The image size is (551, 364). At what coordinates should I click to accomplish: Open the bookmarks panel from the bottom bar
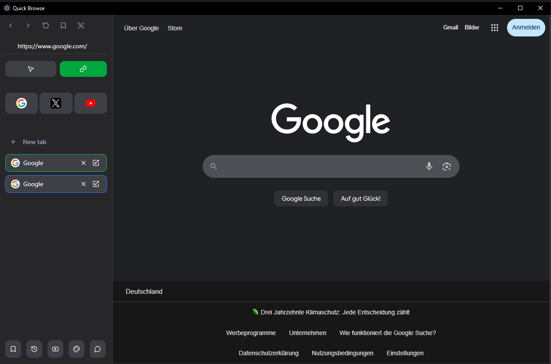[13, 349]
